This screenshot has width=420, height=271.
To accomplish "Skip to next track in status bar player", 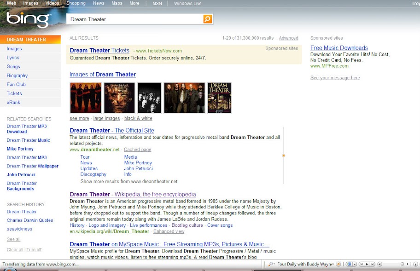I will tap(373, 264).
